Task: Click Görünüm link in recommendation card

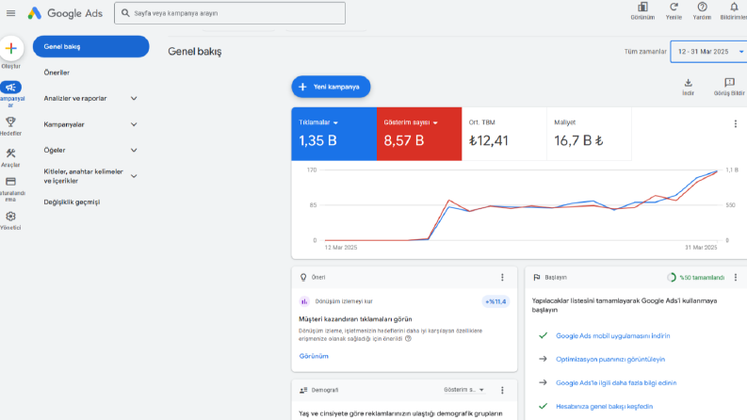Action: (x=314, y=356)
